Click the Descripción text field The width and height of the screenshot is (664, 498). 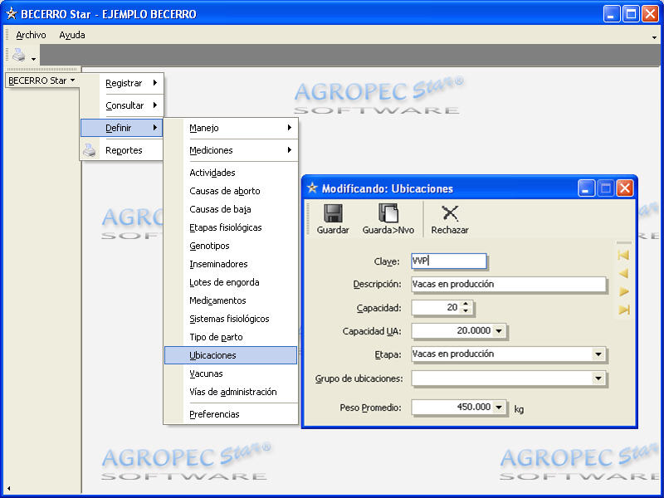point(508,284)
